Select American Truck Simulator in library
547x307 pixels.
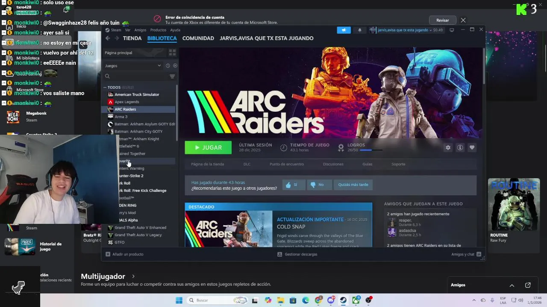(138, 95)
